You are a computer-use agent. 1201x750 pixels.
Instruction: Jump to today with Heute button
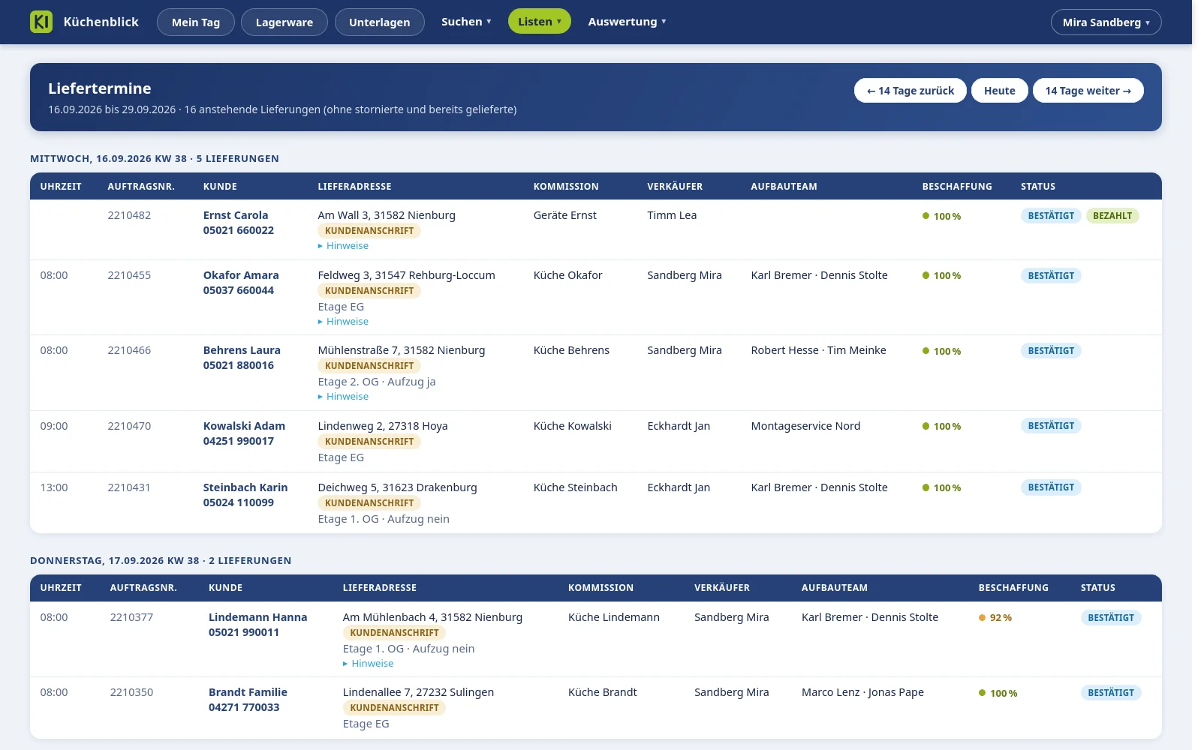(x=1000, y=91)
